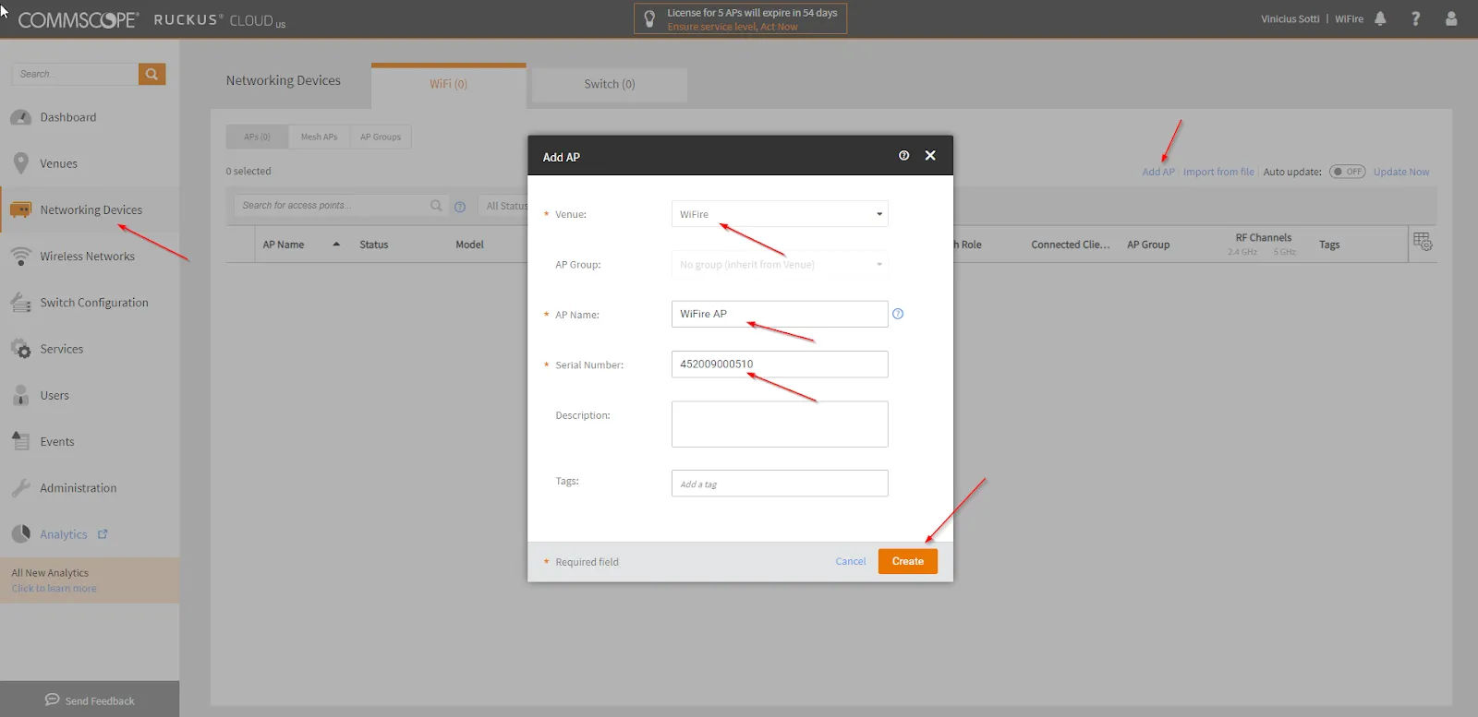Open the All Status filter dropdown
This screenshot has height=717, width=1478.
click(504, 206)
